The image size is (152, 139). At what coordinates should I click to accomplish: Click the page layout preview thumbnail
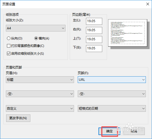[128, 33]
